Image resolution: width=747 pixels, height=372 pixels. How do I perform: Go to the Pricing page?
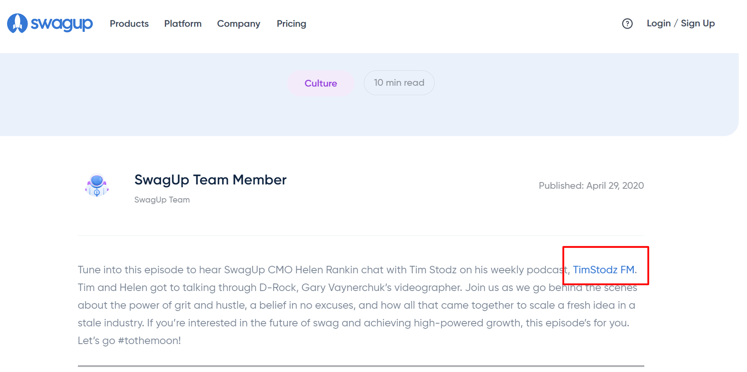(x=291, y=24)
